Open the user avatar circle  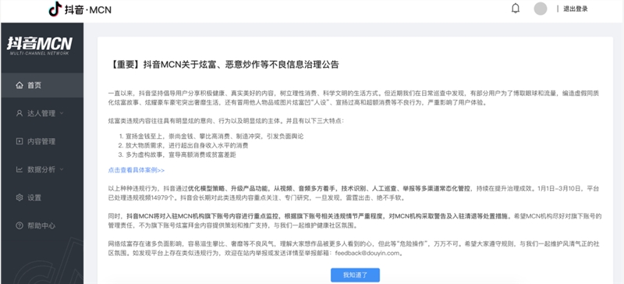click(x=540, y=9)
